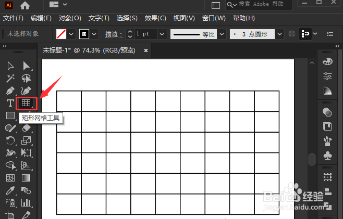Viewport: 343px width, 219px height.
Task: Open the Artboards panel icon
Action: coord(327,177)
